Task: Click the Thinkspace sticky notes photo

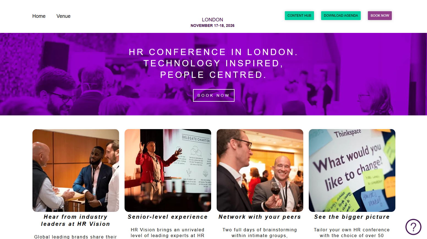Action: tap(352, 170)
